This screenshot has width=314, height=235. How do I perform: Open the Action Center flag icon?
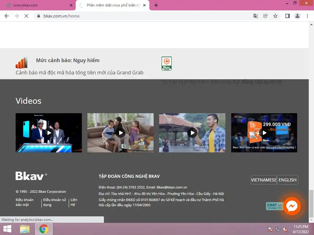pyautogui.click(x=270, y=229)
